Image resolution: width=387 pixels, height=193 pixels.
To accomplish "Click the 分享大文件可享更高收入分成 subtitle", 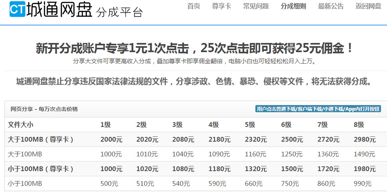I will coord(194,61).
